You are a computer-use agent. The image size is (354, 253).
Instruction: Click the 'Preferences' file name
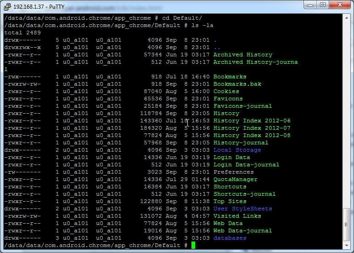[x=234, y=172]
